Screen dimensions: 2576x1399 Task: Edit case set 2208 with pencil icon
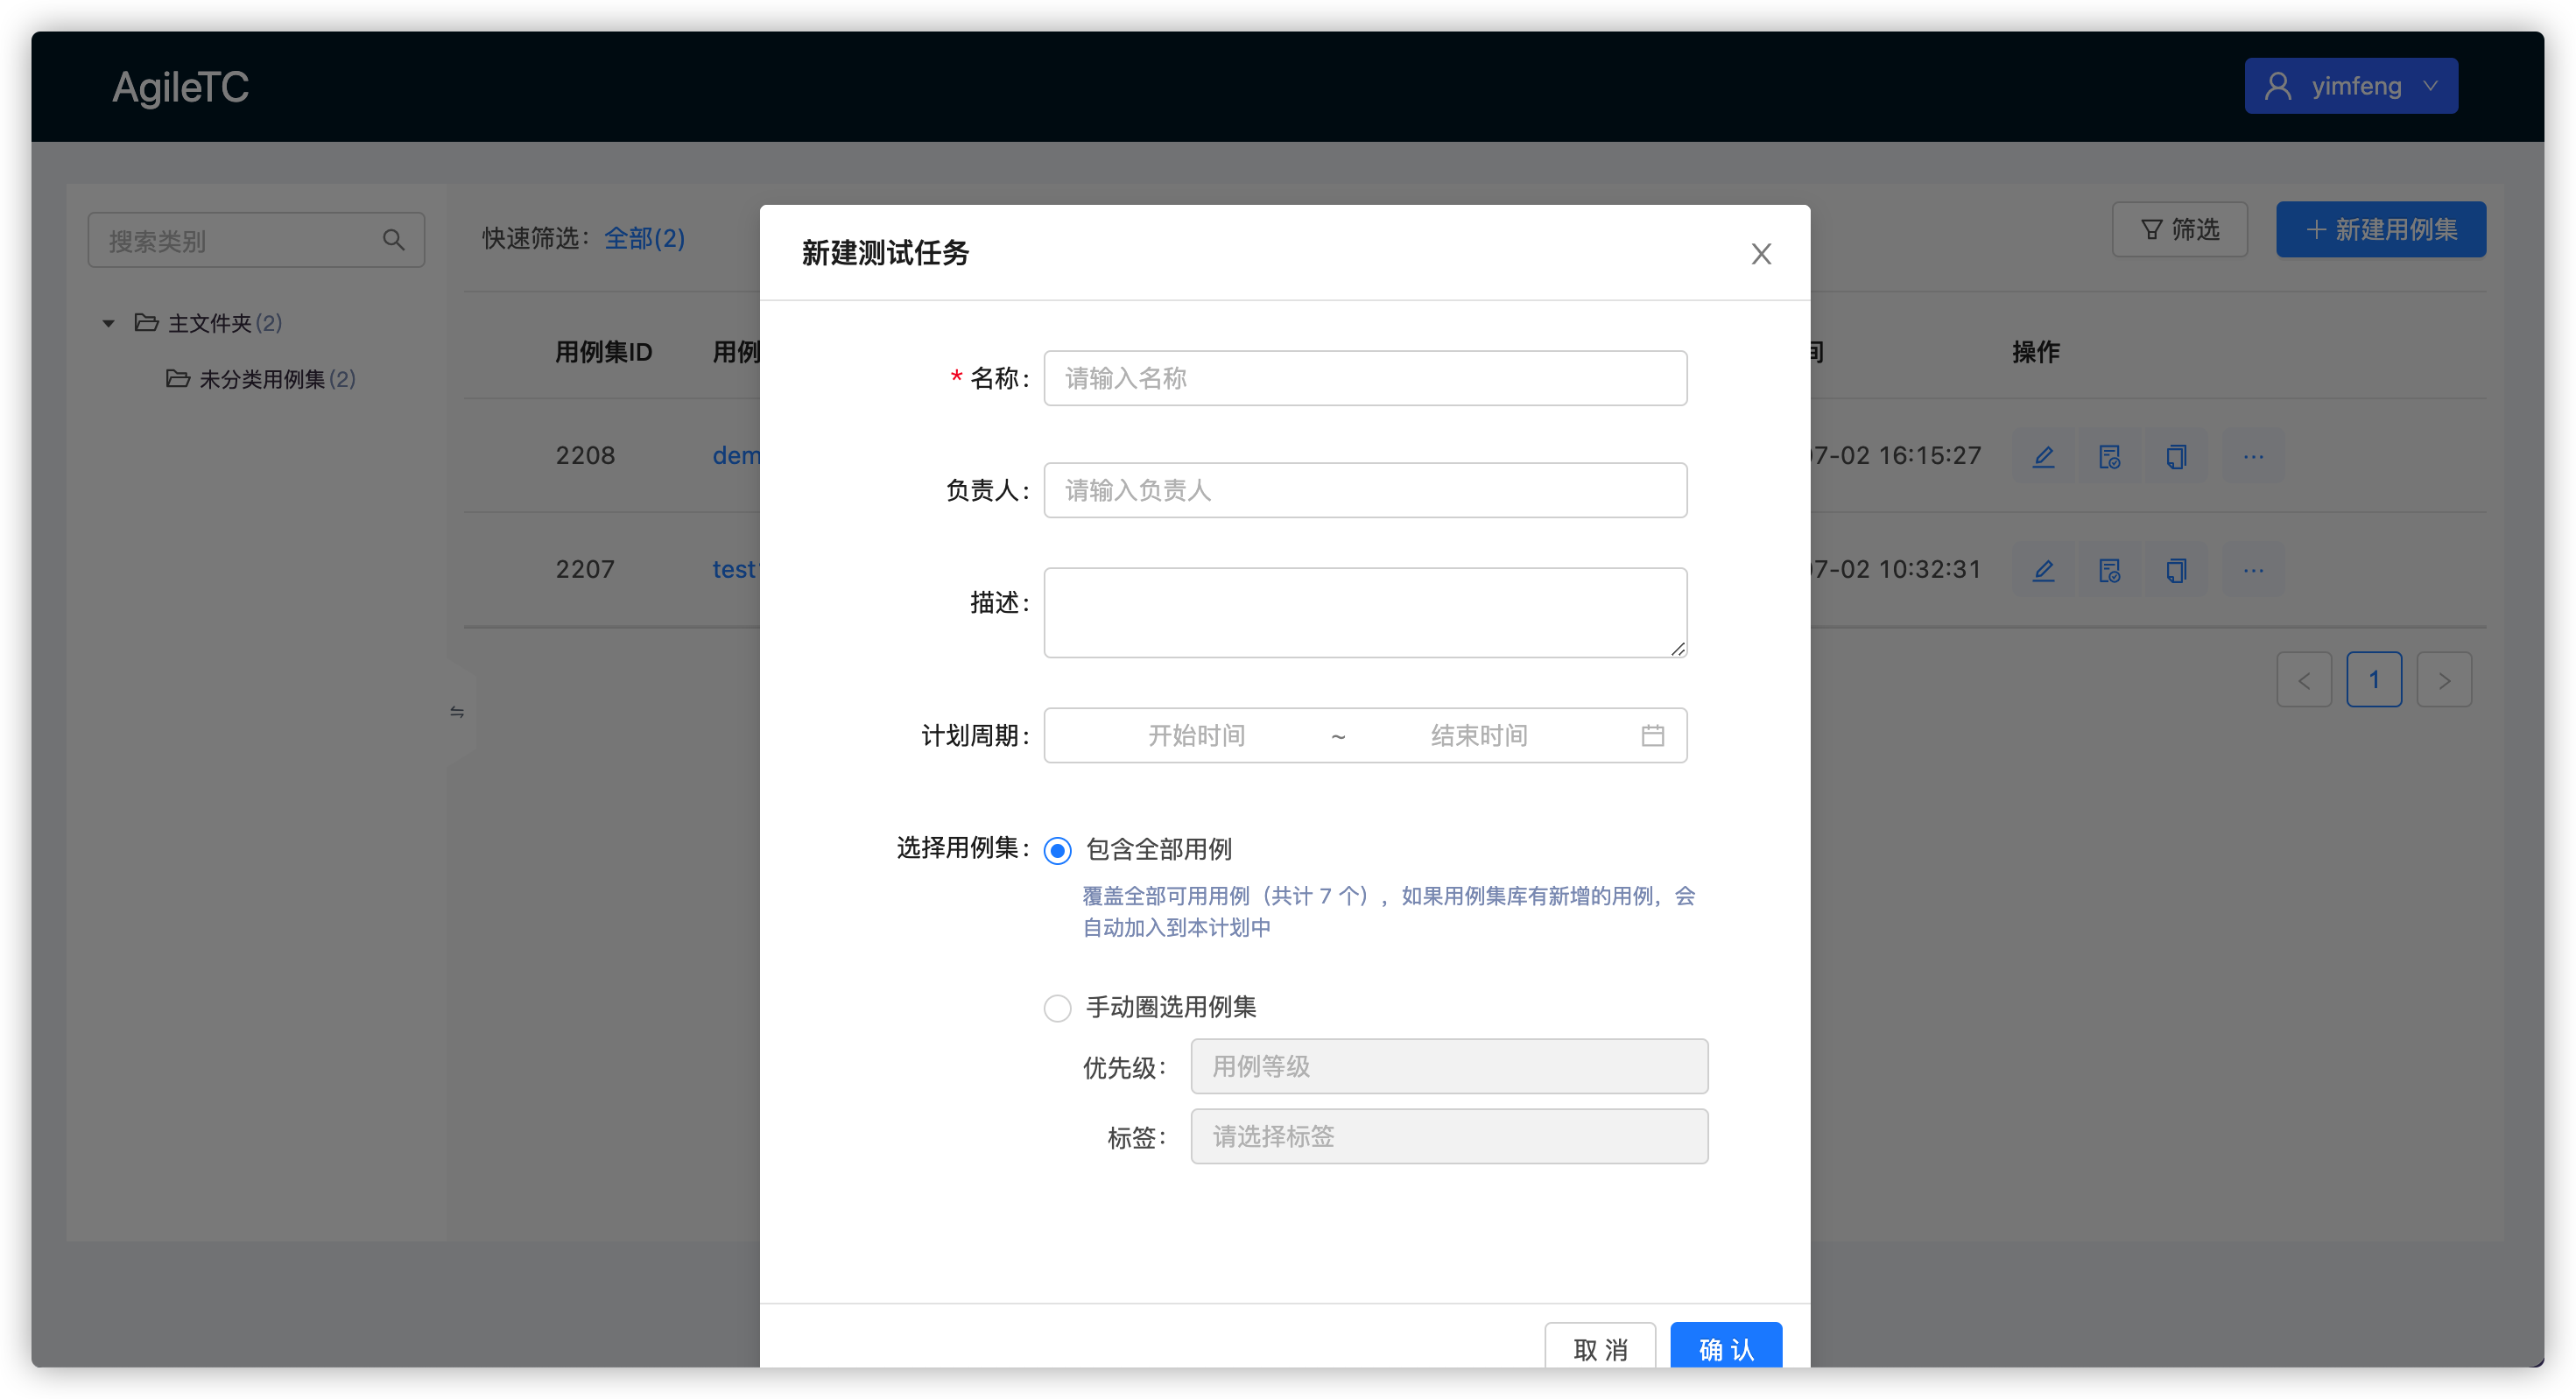[x=2044, y=457]
